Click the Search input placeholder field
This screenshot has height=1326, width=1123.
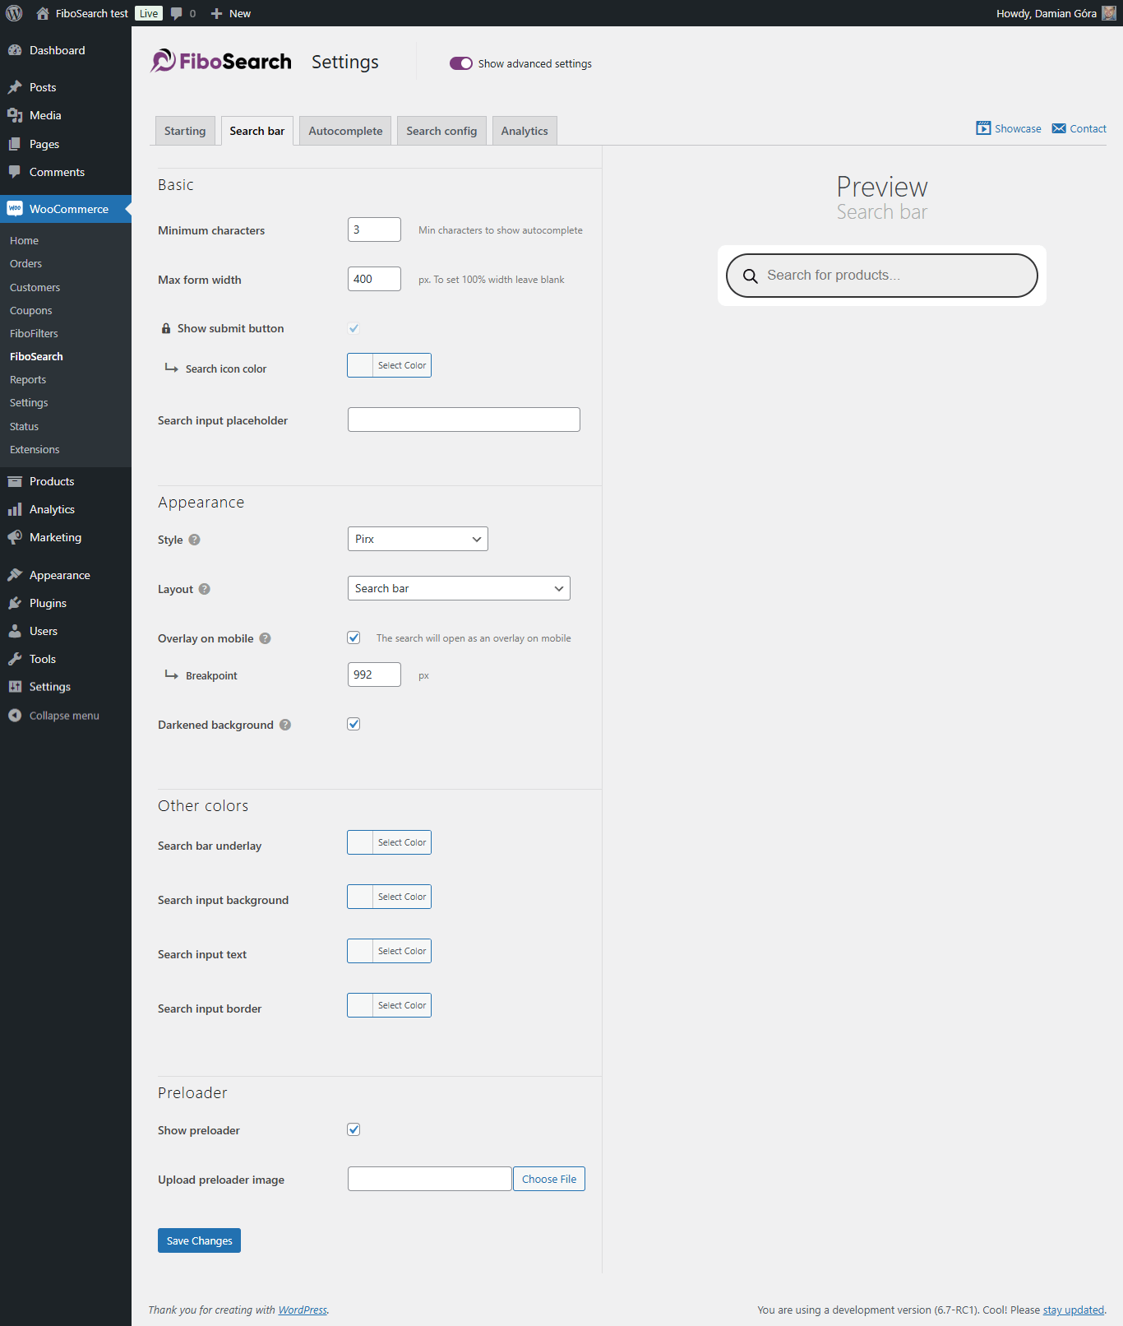click(464, 420)
